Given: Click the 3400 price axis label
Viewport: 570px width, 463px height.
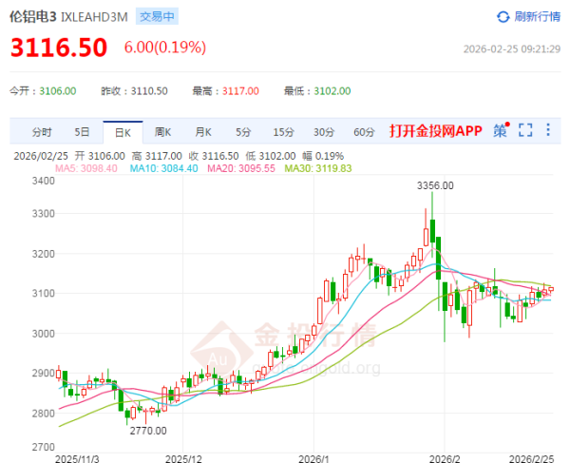Looking at the screenshot, I should (x=44, y=181).
